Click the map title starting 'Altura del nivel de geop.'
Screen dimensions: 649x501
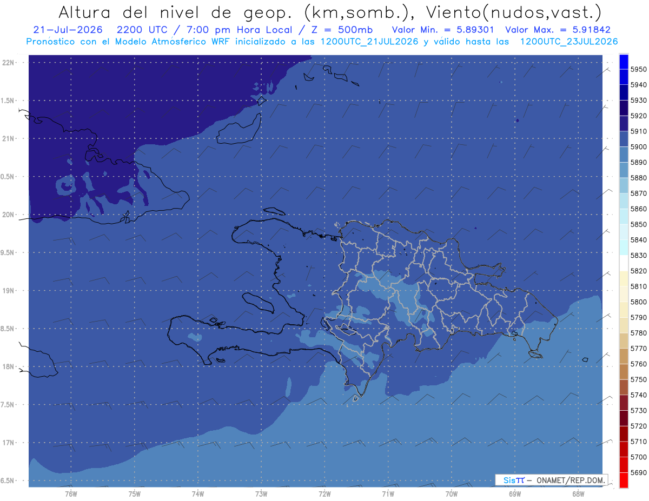tap(329, 12)
